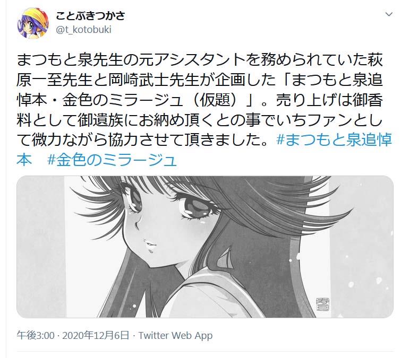Click the quoted title 金色のミラージュ(仮題) in text

point(152,100)
